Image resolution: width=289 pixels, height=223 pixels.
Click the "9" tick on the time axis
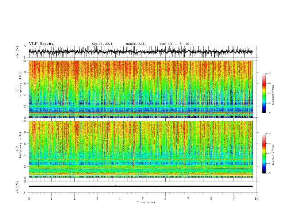(x=234, y=199)
